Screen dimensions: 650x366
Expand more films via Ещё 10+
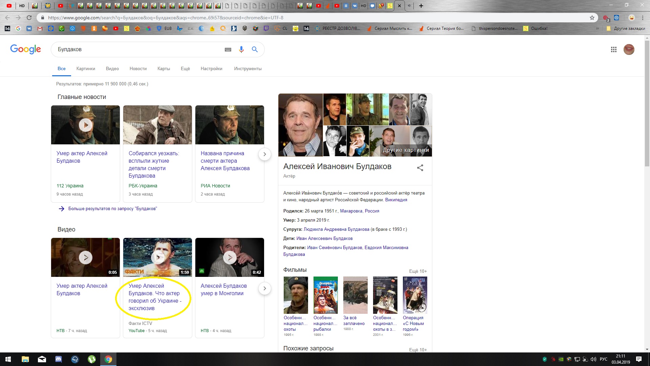tap(418, 271)
